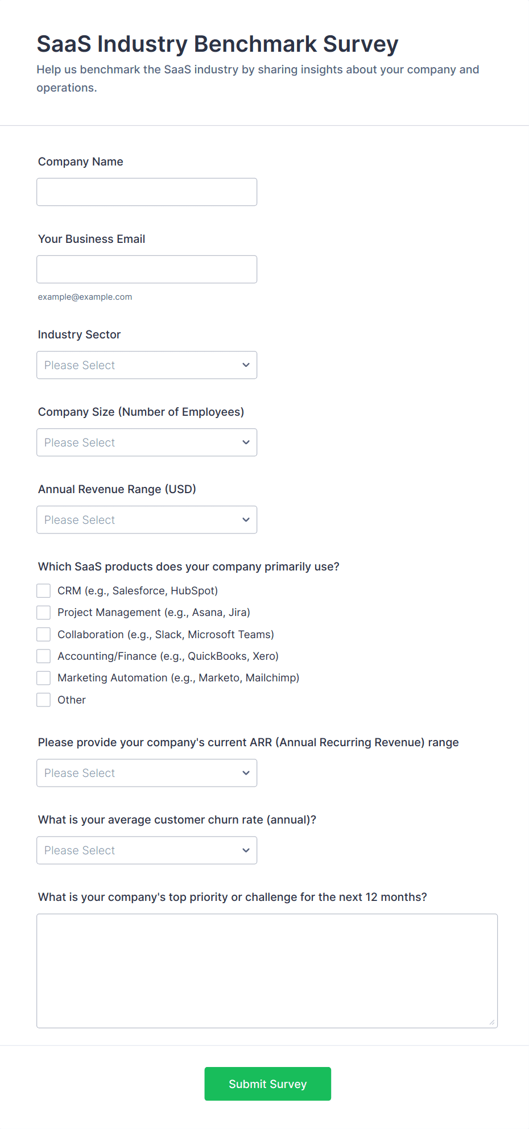Click the textarea resize handle corner
This screenshot has width=529, height=1129.
492,1023
